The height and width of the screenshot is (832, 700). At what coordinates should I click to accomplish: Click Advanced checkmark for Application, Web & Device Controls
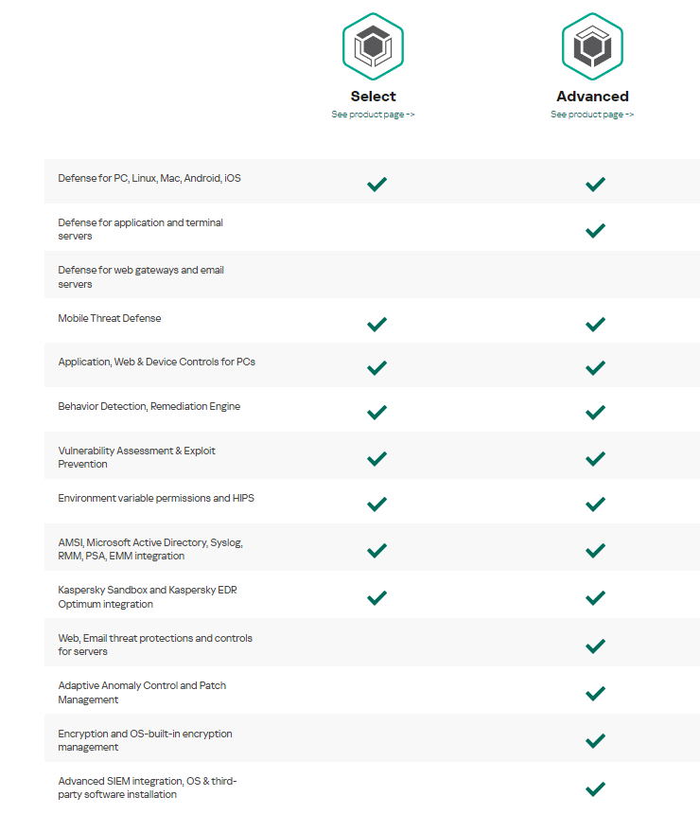pyautogui.click(x=595, y=367)
